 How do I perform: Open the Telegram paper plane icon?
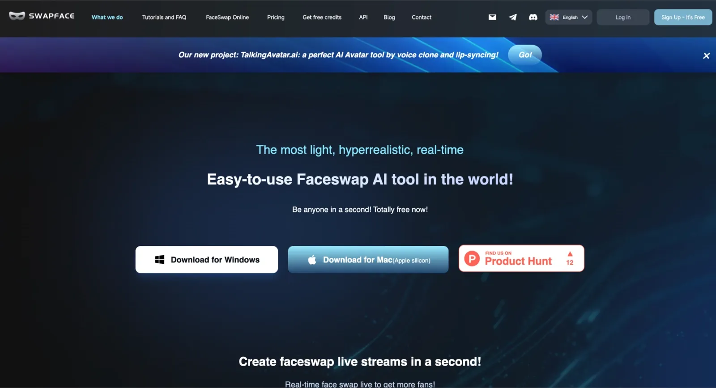513,17
